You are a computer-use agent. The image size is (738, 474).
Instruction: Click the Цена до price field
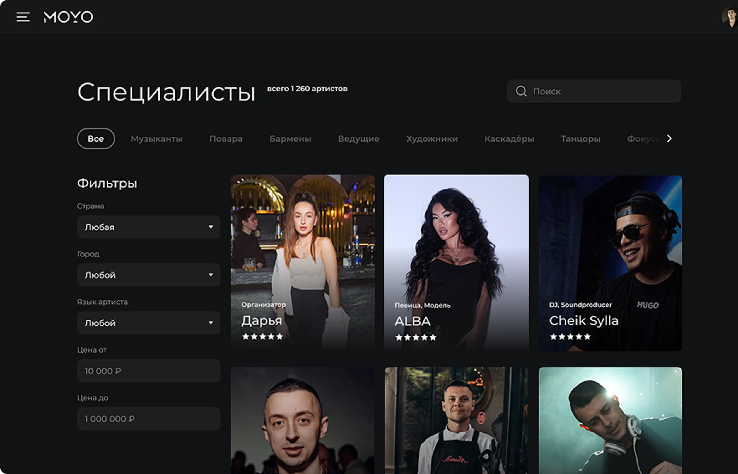click(148, 419)
